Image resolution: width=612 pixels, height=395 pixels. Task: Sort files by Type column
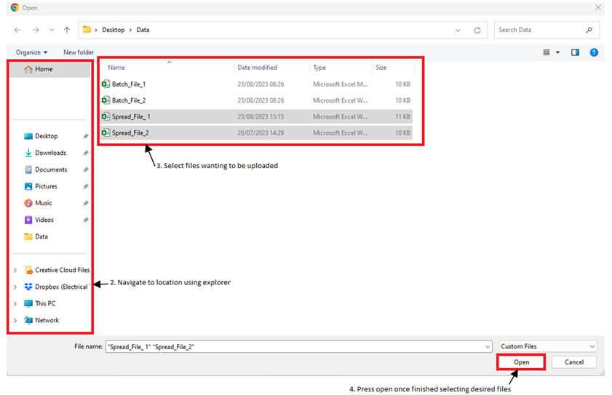[319, 68]
